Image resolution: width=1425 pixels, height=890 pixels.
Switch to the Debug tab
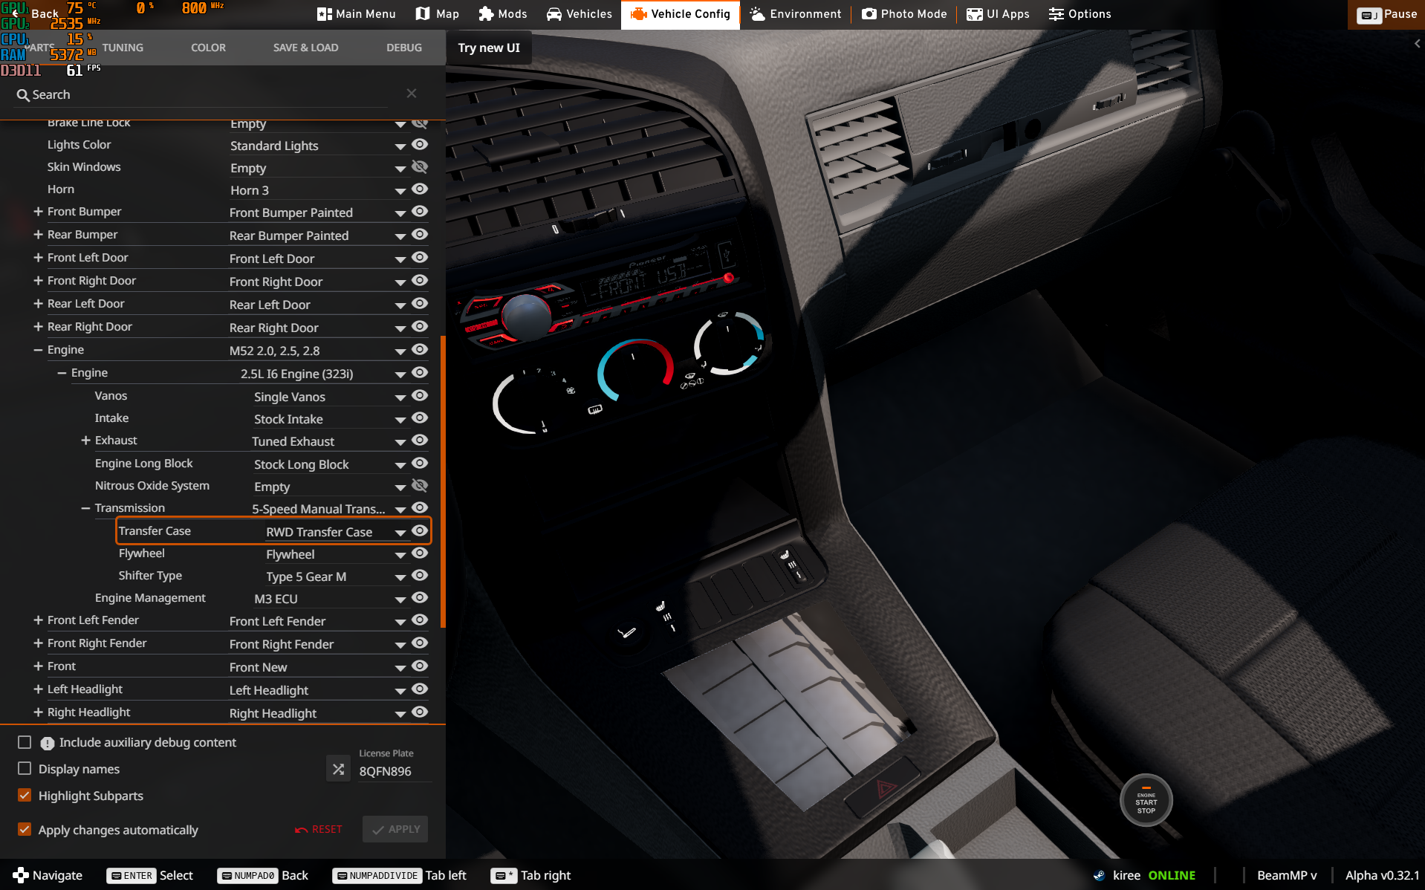point(404,48)
